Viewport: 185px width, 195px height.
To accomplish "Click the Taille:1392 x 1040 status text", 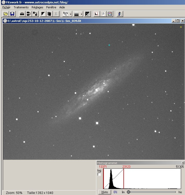I will [40, 193].
